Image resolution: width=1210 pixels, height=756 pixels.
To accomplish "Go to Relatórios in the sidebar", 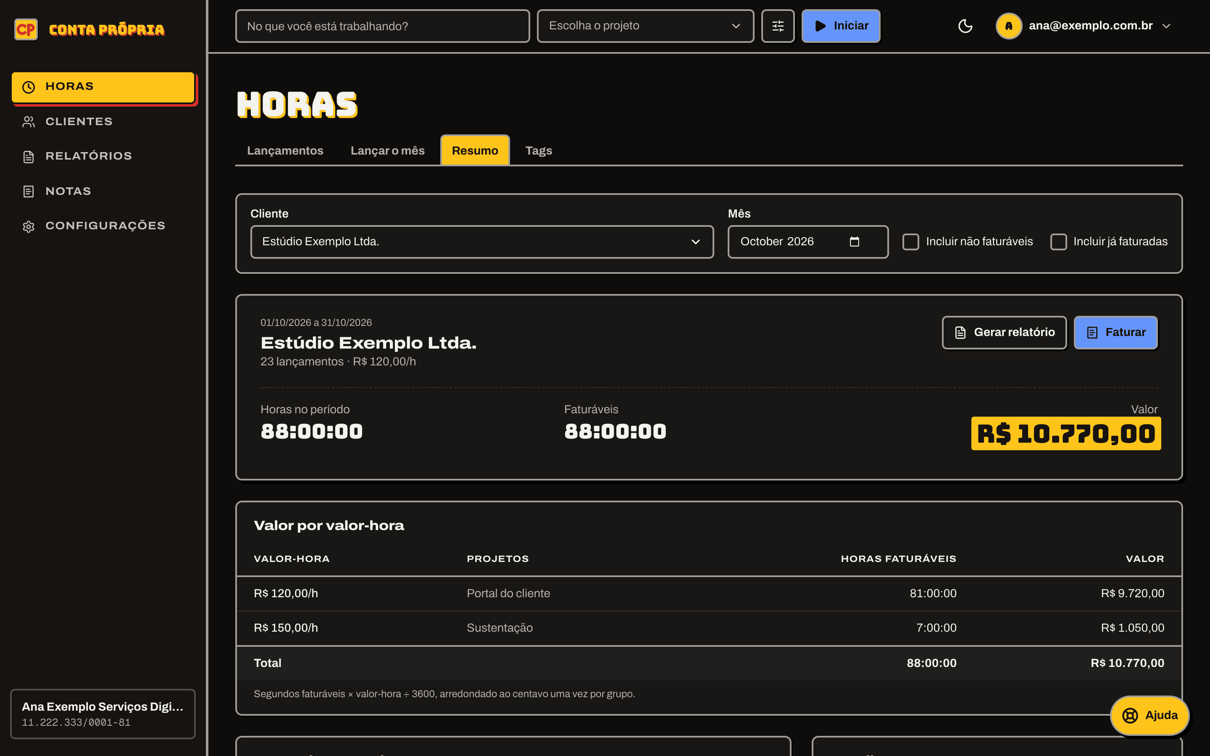I will pyautogui.click(x=103, y=157).
